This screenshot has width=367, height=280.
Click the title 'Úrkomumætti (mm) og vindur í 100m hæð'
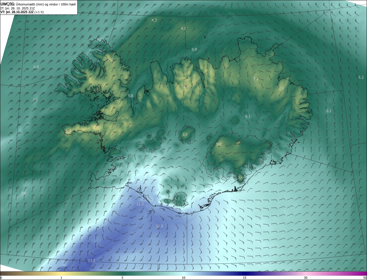(x=45, y=4)
